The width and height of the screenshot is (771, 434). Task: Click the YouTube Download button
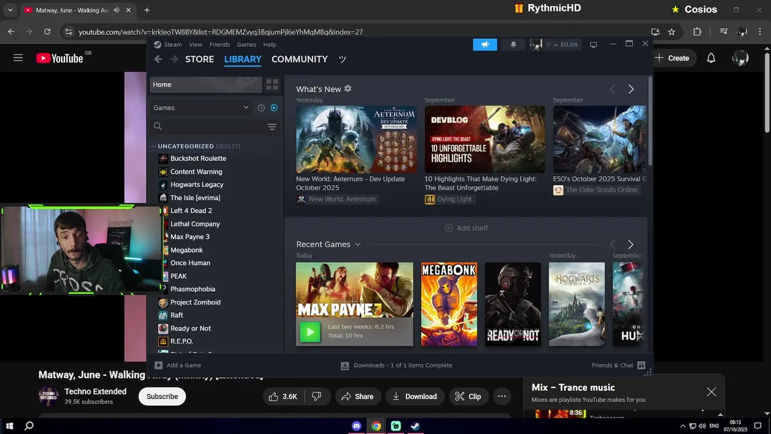point(415,396)
